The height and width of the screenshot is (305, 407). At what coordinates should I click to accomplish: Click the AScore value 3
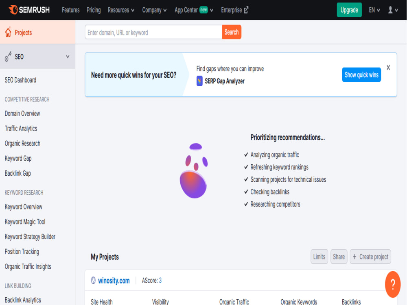(x=160, y=280)
